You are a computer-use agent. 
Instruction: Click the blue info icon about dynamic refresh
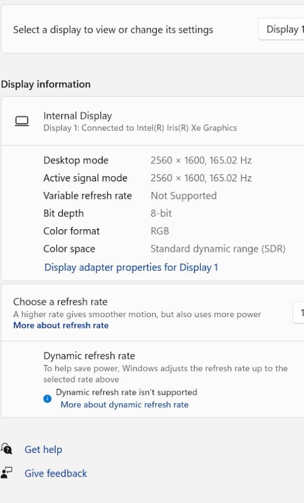click(47, 399)
